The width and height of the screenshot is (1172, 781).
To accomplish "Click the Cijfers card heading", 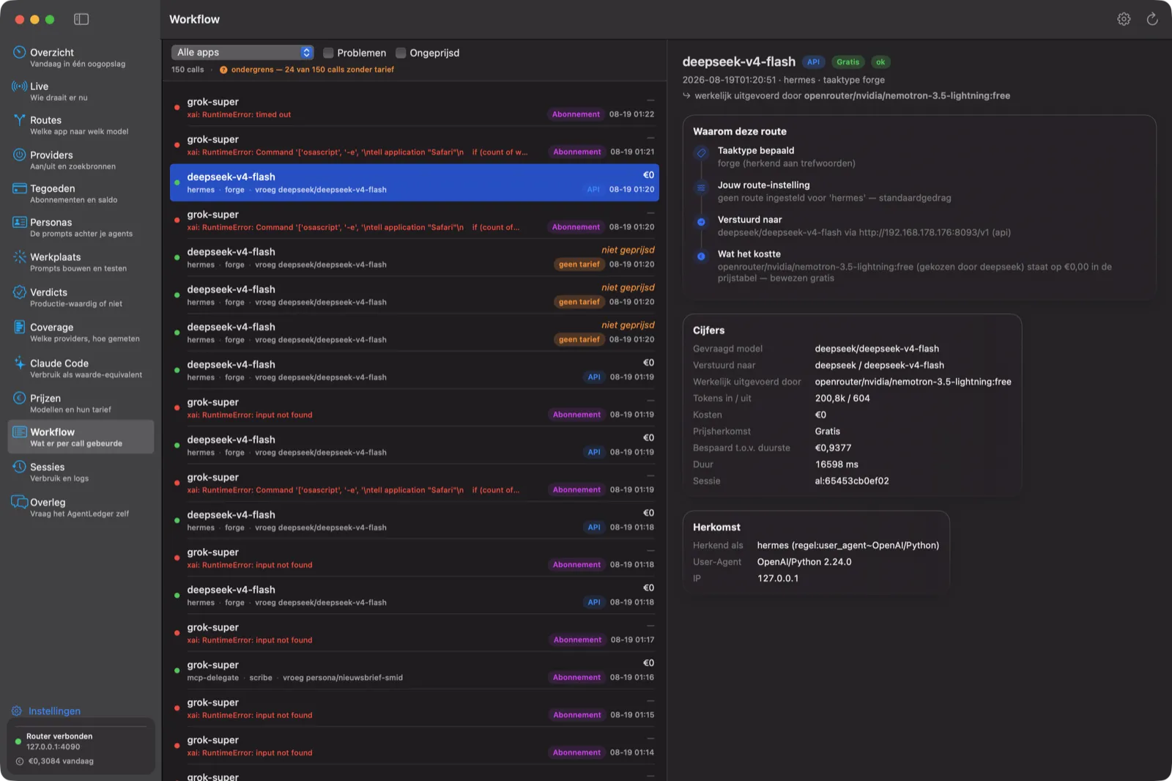I will [x=708, y=330].
